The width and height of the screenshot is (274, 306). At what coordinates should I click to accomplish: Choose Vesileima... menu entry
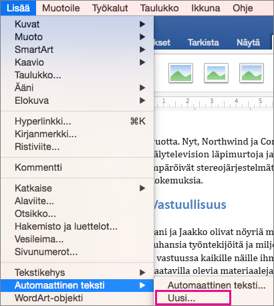[x=77, y=239]
